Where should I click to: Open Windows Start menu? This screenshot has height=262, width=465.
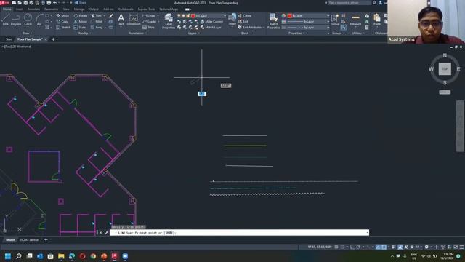8,256
